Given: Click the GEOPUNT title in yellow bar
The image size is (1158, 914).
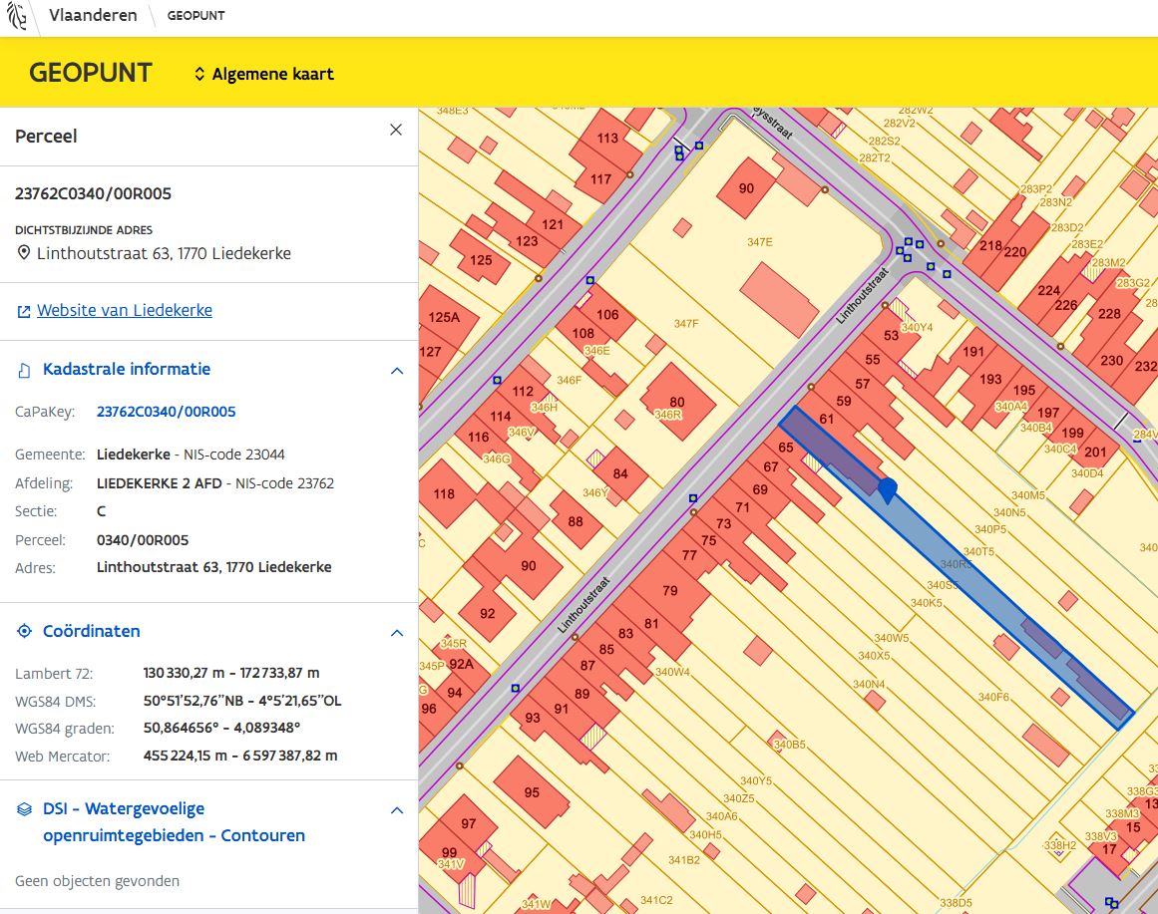Looking at the screenshot, I should pos(91,73).
